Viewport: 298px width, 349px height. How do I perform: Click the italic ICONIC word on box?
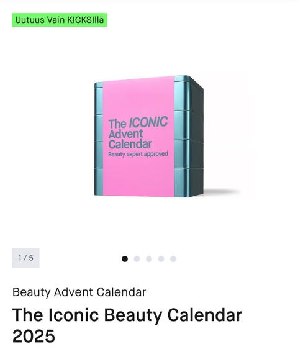148,122
